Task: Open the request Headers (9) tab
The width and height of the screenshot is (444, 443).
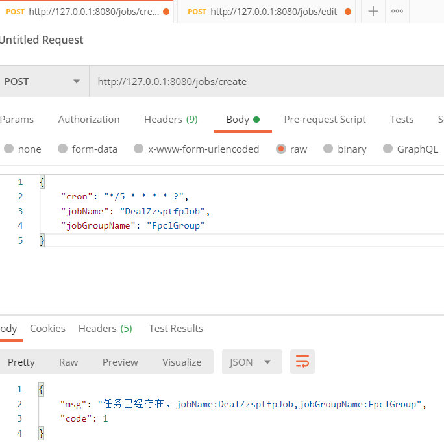Action: click(171, 120)
